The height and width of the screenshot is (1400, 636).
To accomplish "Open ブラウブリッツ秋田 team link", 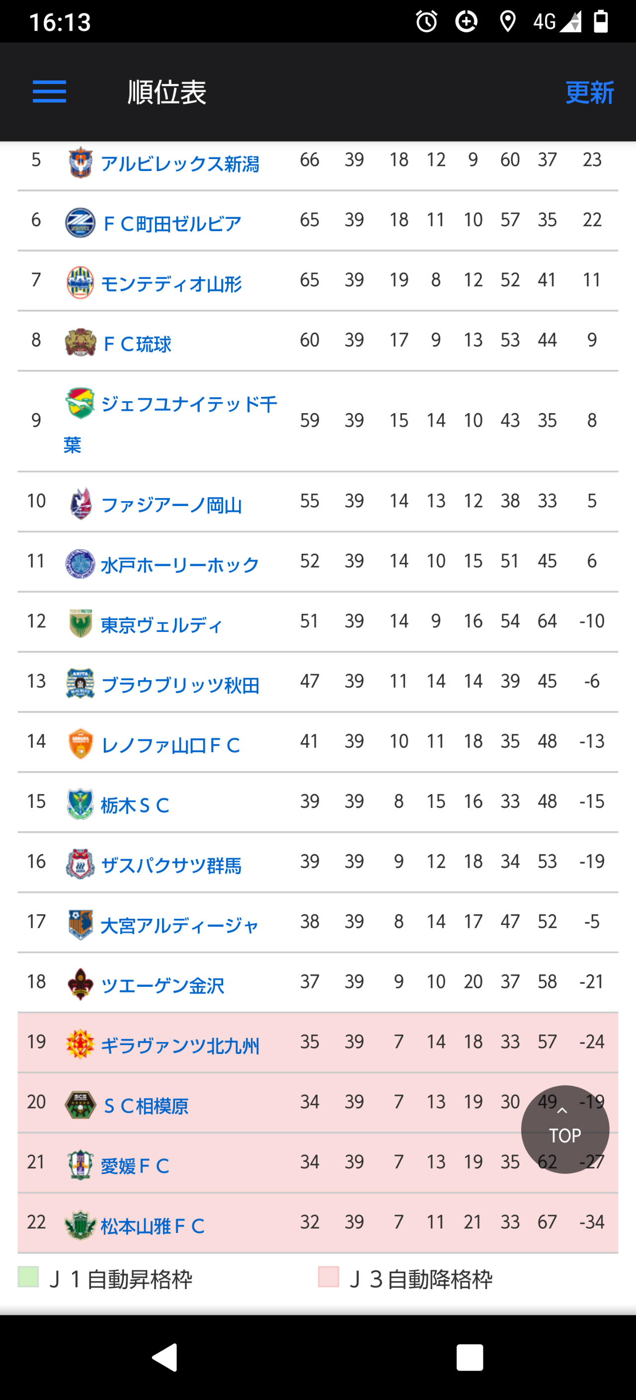I will pyautogui.click(x=180, y=685).
